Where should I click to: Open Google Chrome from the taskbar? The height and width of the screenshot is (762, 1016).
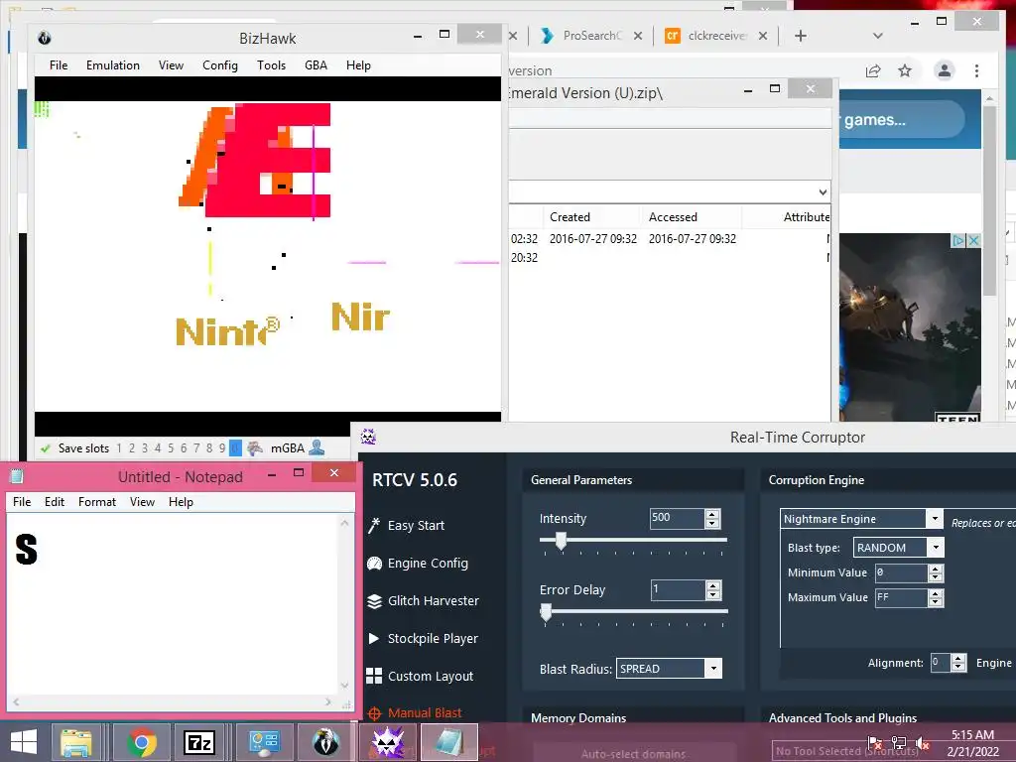point(142,742)
